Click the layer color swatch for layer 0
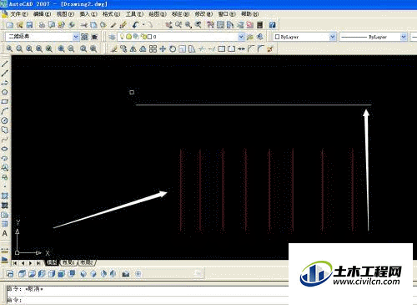This screenshot has width=417, height=305. pyautogui.click(x=149, y=37)
